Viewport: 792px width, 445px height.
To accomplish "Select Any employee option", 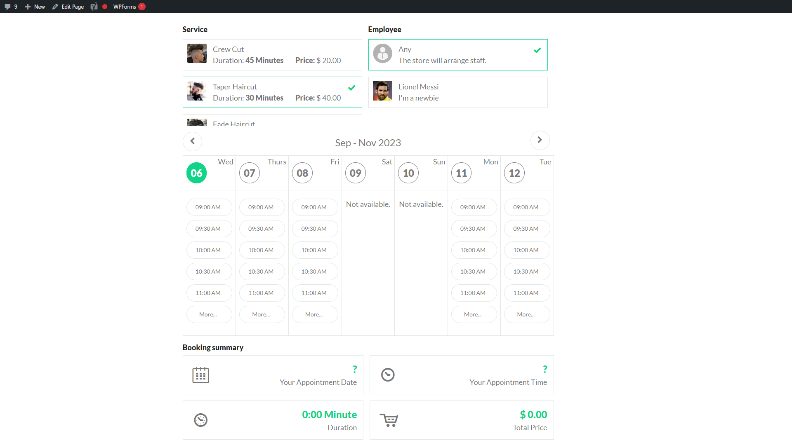I will [x=458, y=55].
